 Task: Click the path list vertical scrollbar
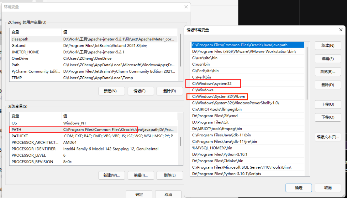307,72
